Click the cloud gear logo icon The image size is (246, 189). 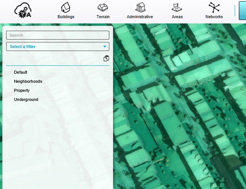pos(22,10)
